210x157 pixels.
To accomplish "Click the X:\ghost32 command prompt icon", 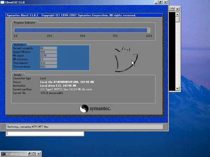I will tap(3, 154).
